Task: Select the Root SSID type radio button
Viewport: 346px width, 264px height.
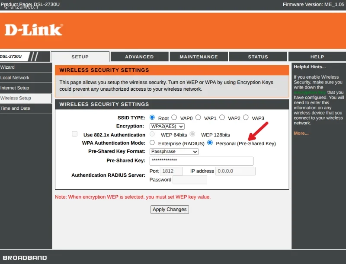Action: point(152,118)
